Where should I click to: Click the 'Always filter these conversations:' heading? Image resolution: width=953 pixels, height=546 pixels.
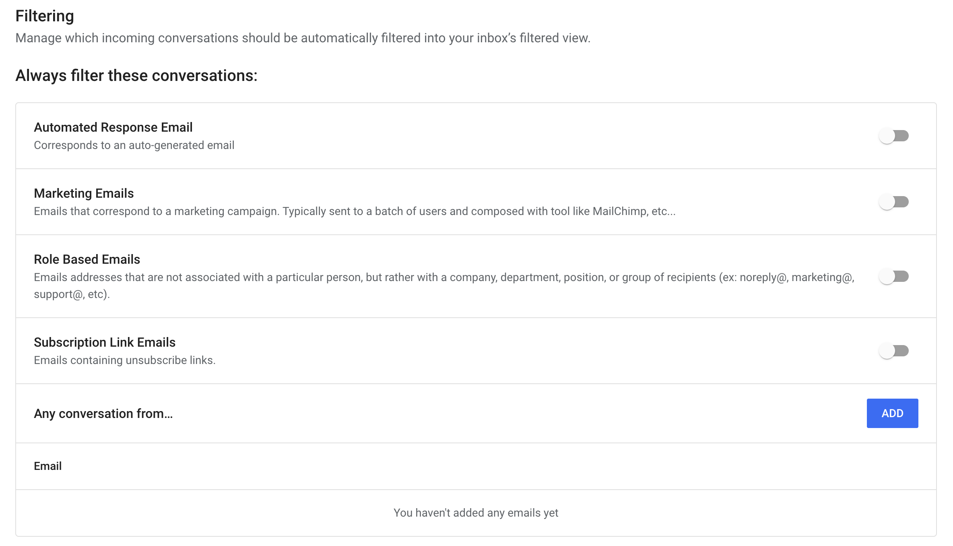(x=136, y=76)
